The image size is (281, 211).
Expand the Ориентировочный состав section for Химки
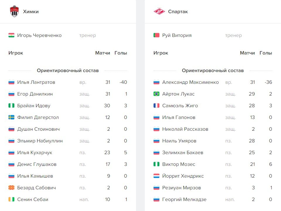pyautogui.click(x=67, y=70)
